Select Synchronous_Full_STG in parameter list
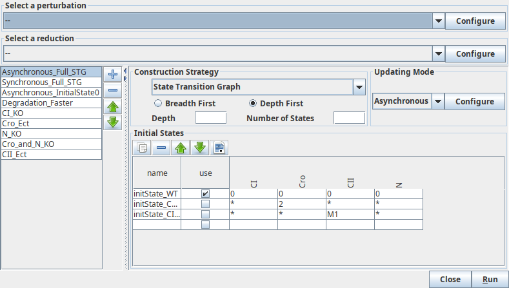The height and width of the screenshot is (288, 509). tap(52, 82)
